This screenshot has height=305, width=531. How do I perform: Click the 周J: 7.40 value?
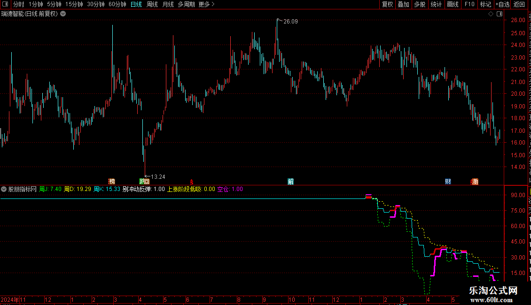pos(50,190)
